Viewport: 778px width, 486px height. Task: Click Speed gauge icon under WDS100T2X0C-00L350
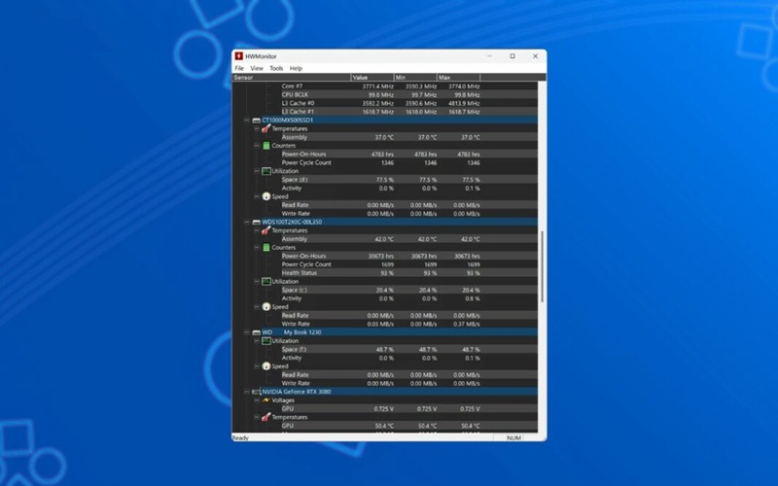point(266,307)
